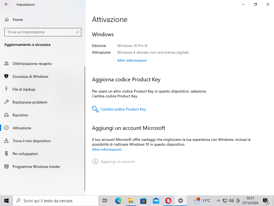Open volume control in tray
The height and width of the screenshot is (206, 274).
[231, 201]
